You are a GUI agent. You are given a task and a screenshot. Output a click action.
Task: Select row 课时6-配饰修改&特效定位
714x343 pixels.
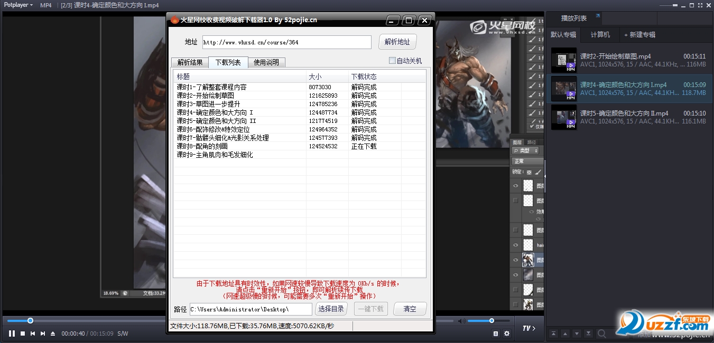[x=299, y=129]
